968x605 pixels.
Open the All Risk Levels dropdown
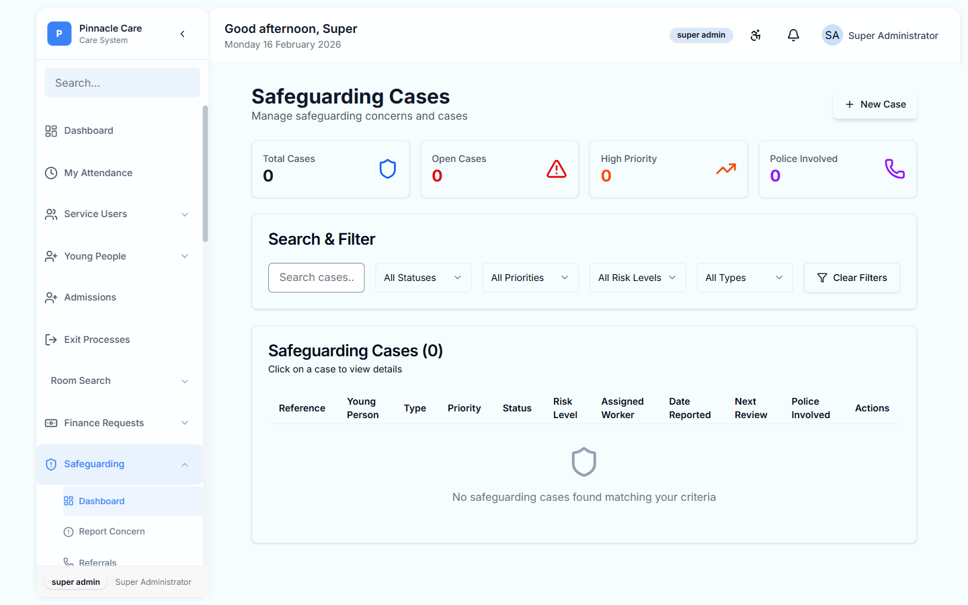637,278
